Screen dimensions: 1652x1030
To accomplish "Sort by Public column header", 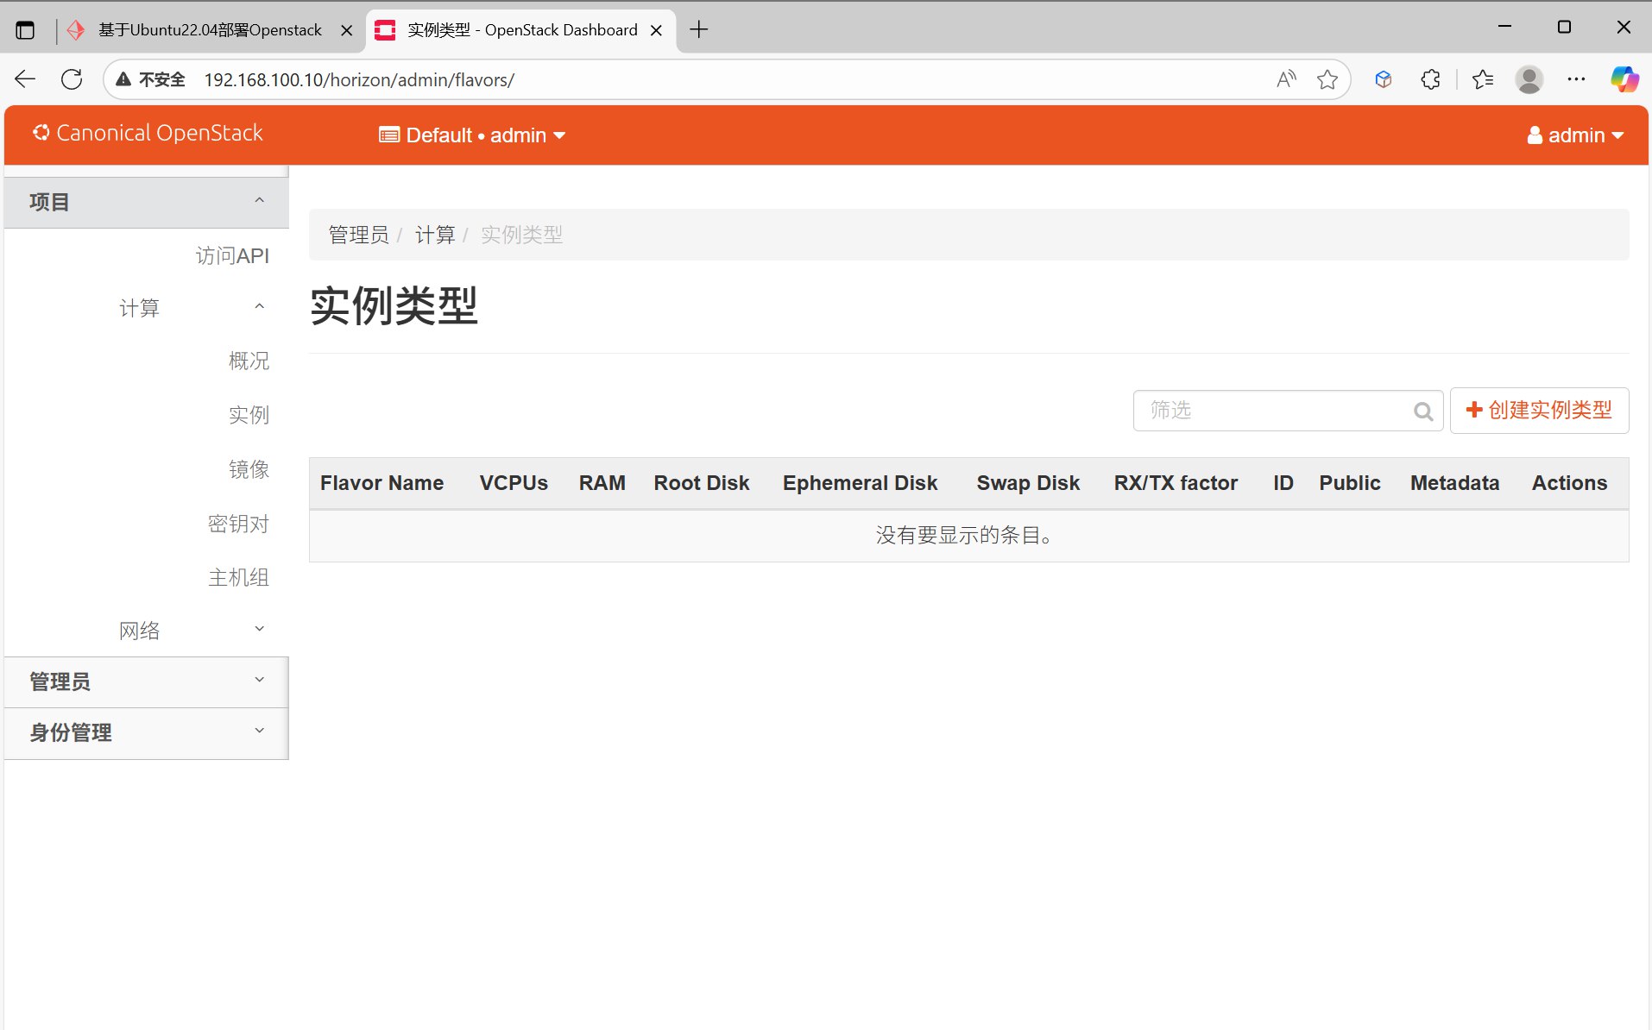I will point(1350,483).
